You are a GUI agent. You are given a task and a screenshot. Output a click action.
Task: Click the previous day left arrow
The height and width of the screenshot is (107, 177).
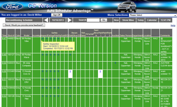(46, 20)
